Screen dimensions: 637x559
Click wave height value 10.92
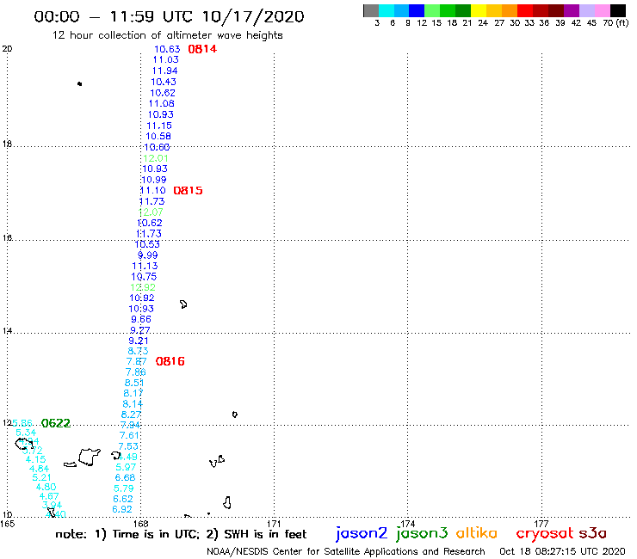coord(141,298)
